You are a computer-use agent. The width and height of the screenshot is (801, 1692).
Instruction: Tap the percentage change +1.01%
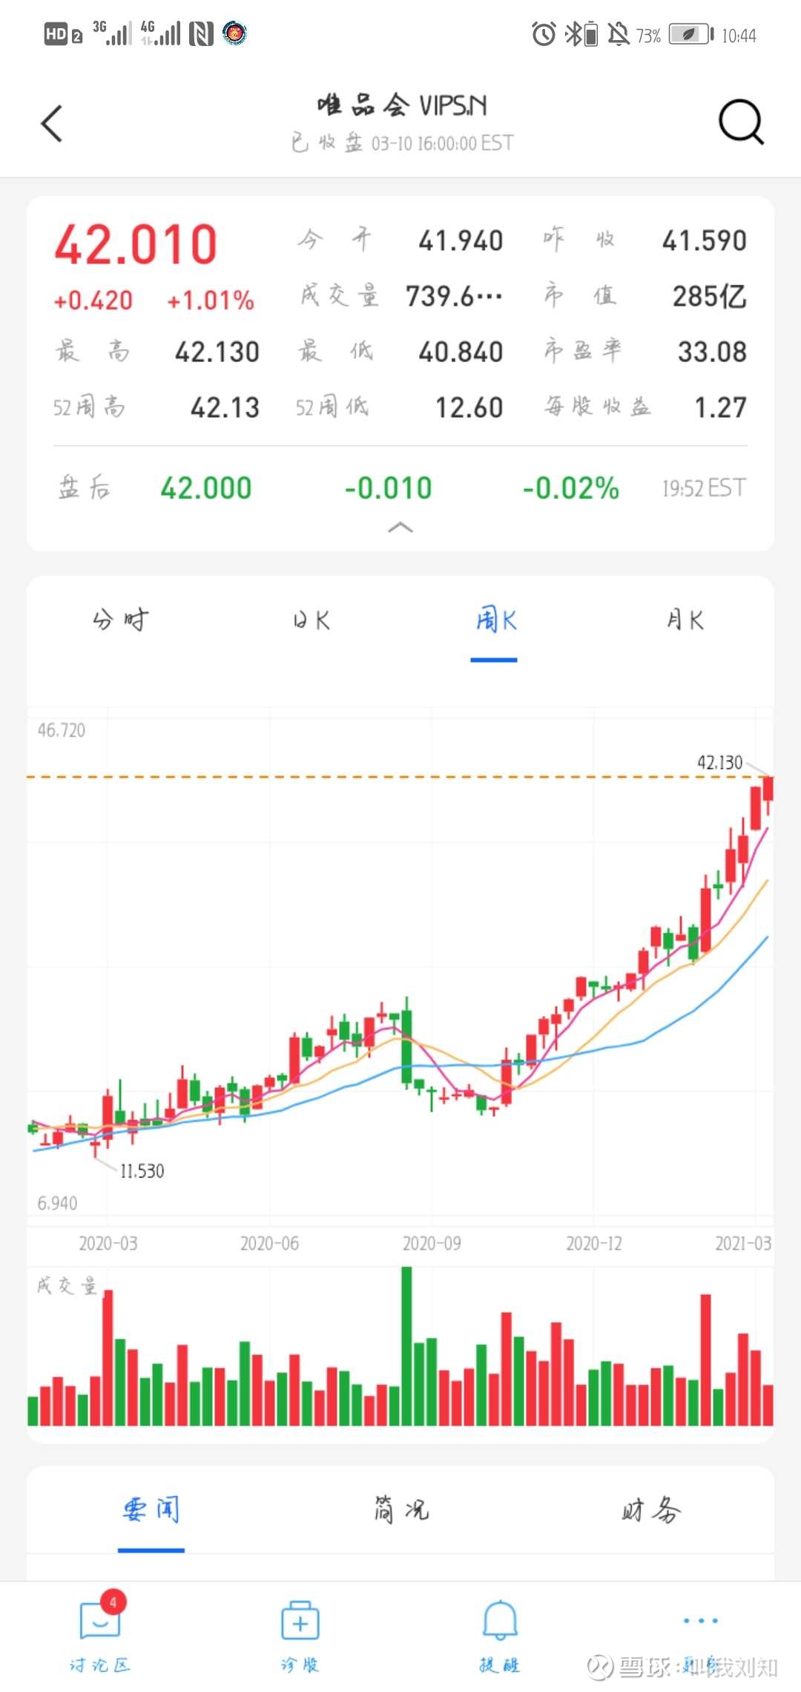click(x=211, y=301)
